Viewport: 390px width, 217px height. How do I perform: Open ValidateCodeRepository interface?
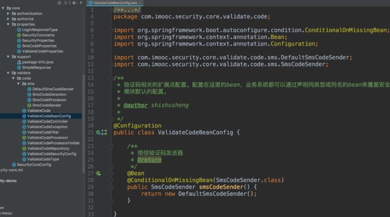(46, 149)
